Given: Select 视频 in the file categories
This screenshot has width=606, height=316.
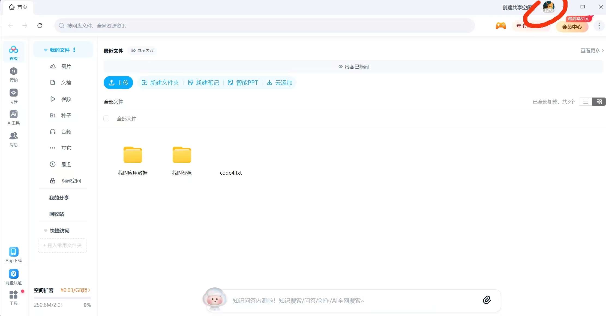Looking at the screenshot, I should pyautogui.click(x=66, y=99).
